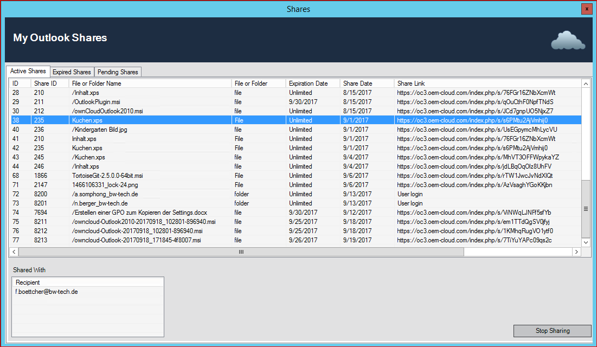
Task: Click the link ending in MhVT3OFFWpykaYZ
Action: pos(478,157)
